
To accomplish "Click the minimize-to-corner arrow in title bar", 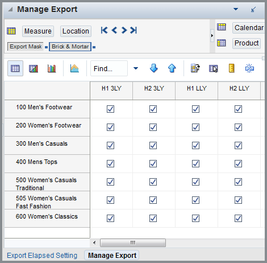I will coord(253,9).
